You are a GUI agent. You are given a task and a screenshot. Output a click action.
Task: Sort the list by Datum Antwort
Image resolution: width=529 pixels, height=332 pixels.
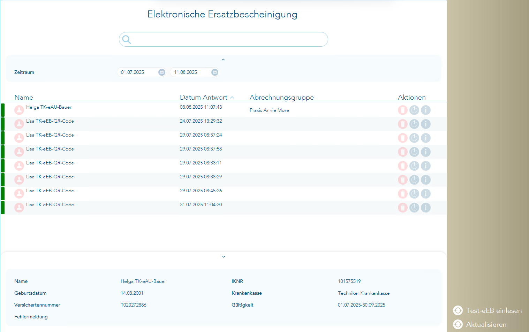(204, 98)
